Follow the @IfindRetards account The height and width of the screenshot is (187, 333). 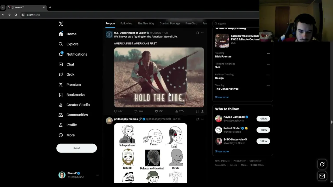pos(263,130)
